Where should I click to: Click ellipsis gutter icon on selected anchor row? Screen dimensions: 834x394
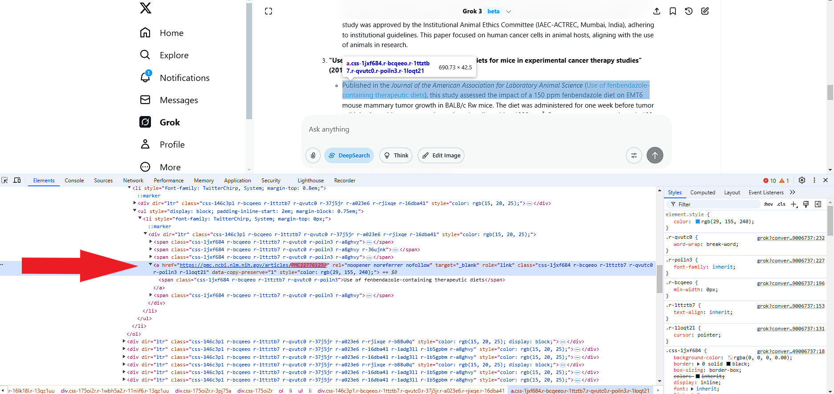click(2, 265)
